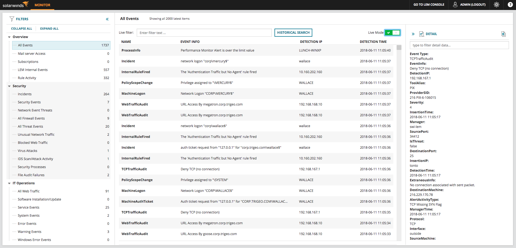Viewport: 516px width, 248px height.
Task: Click the HISTORICAL SEARCH button
Action: tap(293, 32)
